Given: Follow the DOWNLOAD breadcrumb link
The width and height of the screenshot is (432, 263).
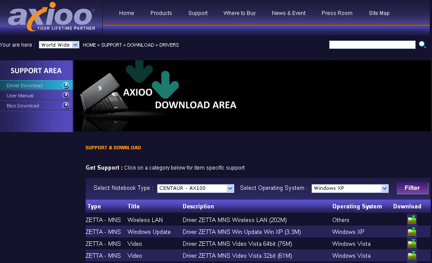Looking at the screenshot, I should (x=140, y=45).
